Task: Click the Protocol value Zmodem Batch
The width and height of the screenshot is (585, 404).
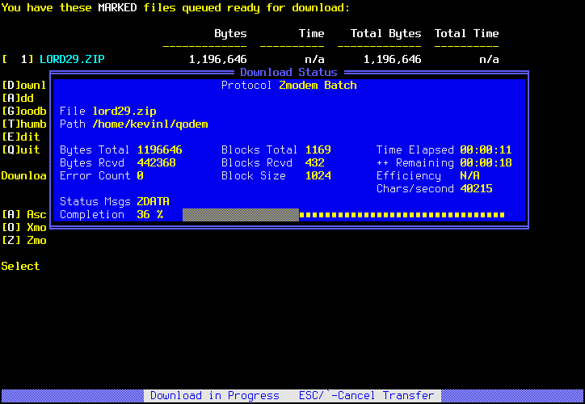Action: [x=318, y=86]
